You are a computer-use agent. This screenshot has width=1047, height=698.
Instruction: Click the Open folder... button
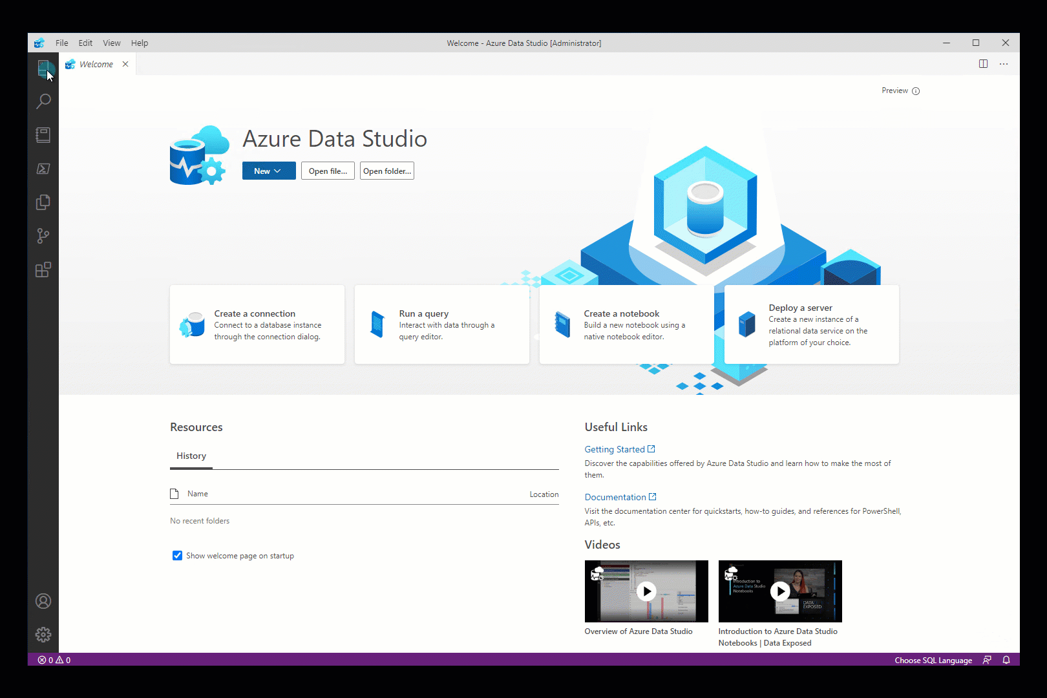coord(386,171)
